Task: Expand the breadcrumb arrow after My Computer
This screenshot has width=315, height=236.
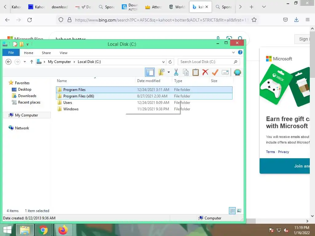Action: (x=74, y=62)
